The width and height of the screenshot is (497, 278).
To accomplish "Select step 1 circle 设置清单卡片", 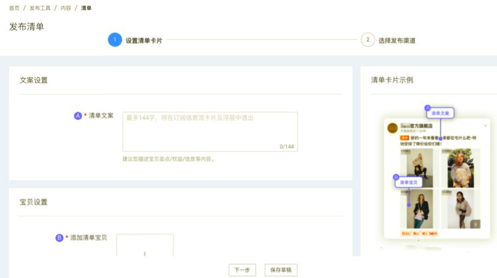I will pyautogui.click(x=115, y=40).
